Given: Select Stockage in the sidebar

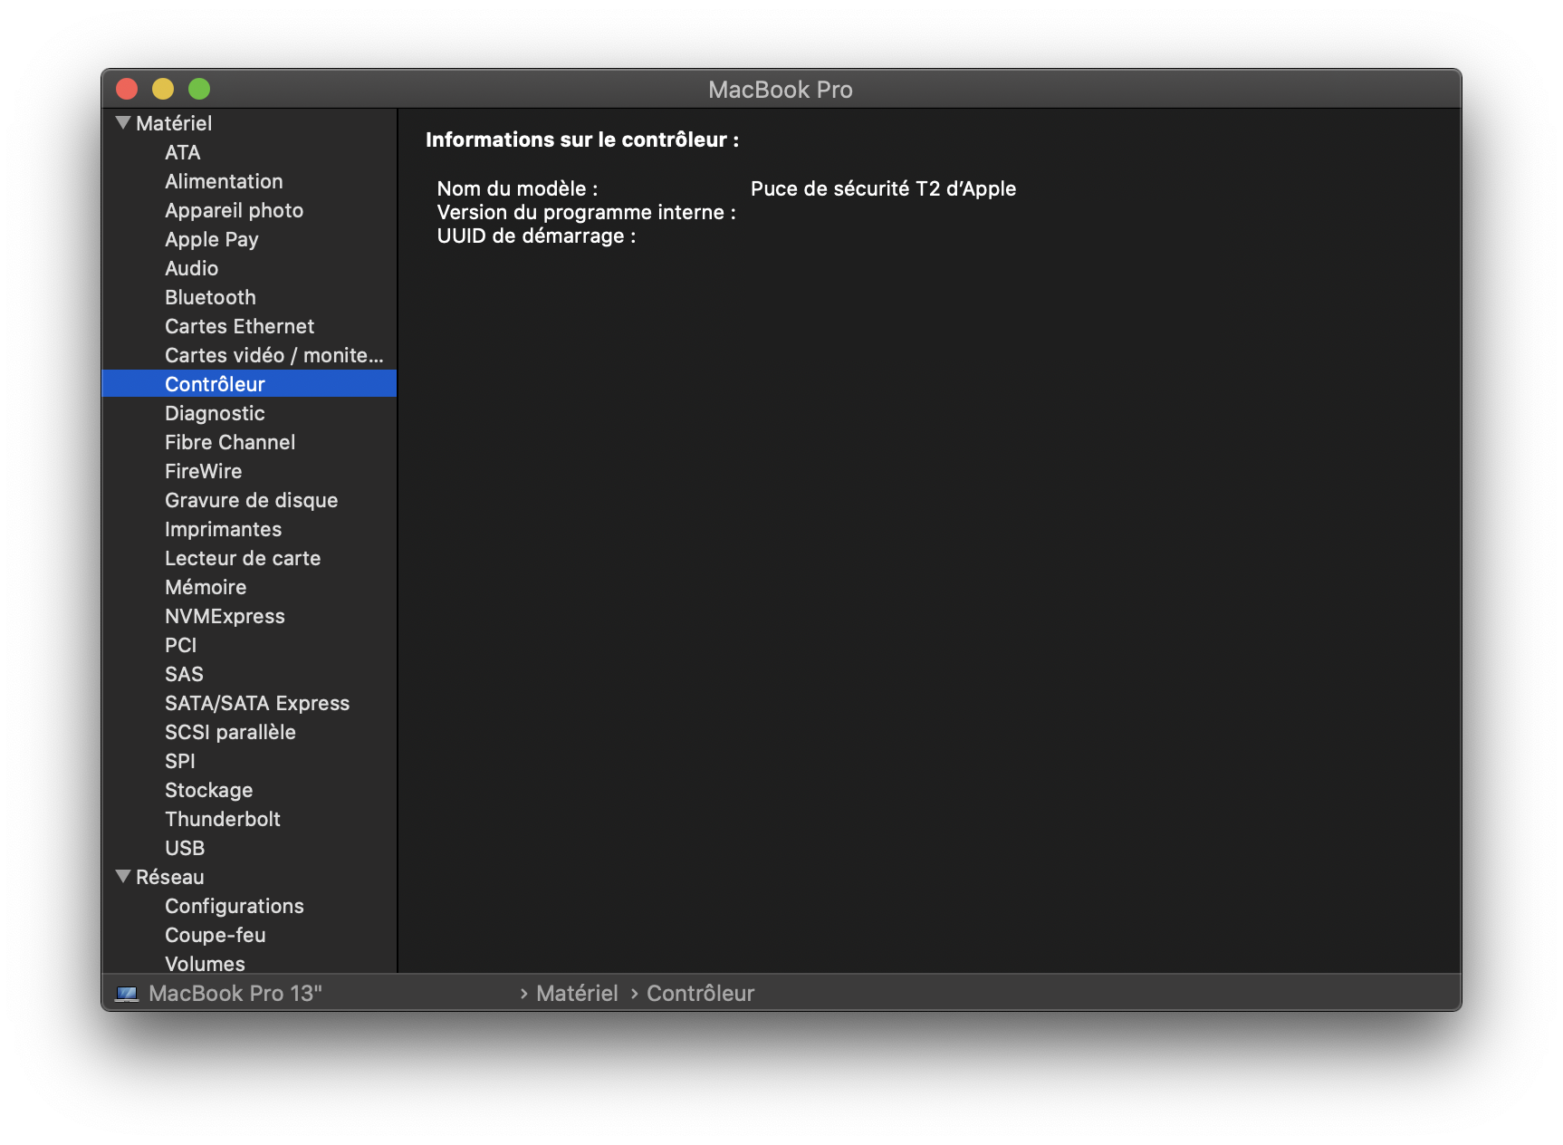Looking at the screenshot, I should coord(208,790).
